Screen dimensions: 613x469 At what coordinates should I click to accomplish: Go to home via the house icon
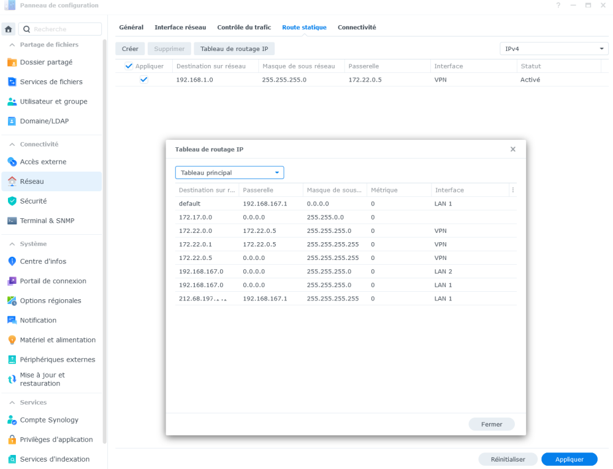(9, 29)
